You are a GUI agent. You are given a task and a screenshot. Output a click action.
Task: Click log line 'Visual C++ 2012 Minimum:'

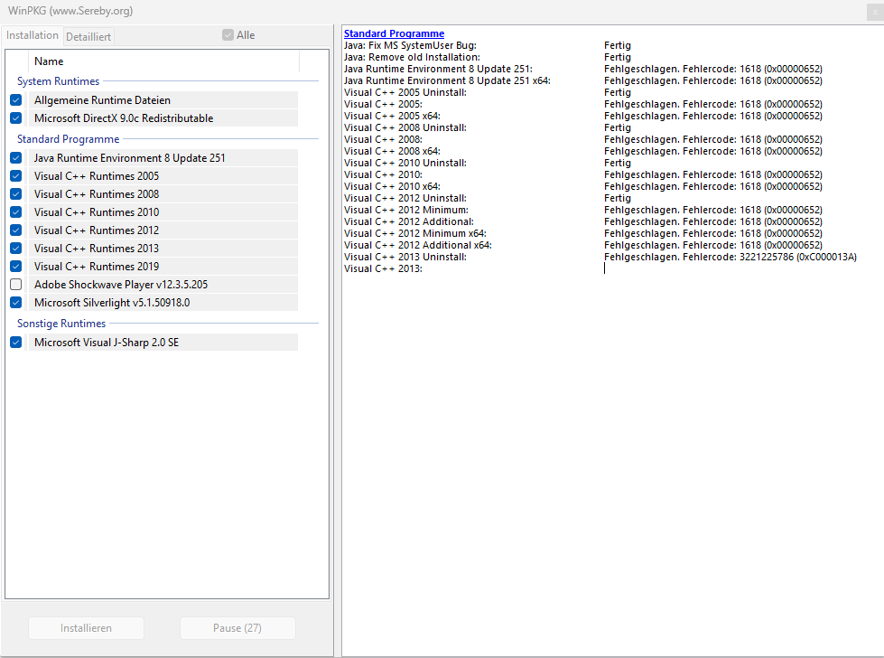(x=406, y=210)
